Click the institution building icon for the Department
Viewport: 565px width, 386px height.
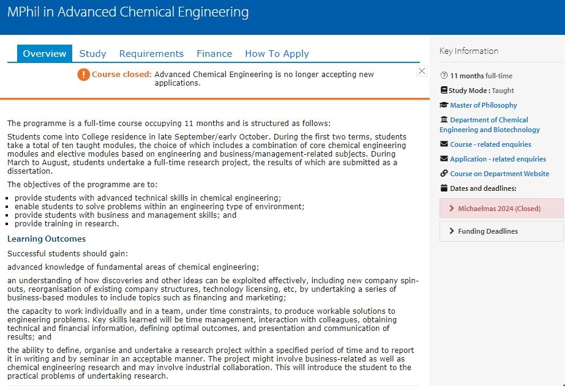[x=444, y=120]
